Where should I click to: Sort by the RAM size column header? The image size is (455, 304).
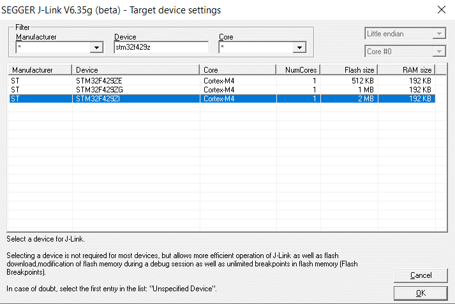click(x=407, y=69)
